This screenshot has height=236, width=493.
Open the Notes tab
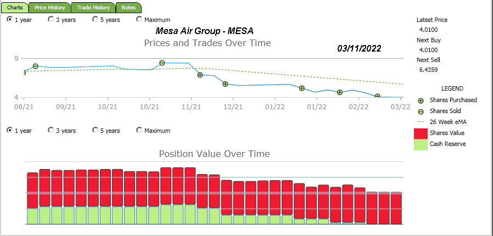[129, 8]
